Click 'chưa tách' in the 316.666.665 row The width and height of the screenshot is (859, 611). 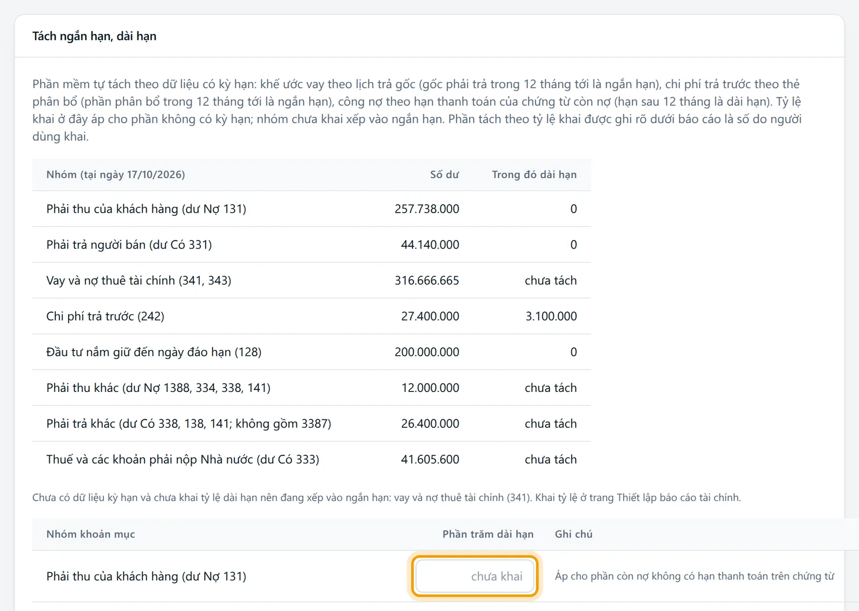coord(551,280)
